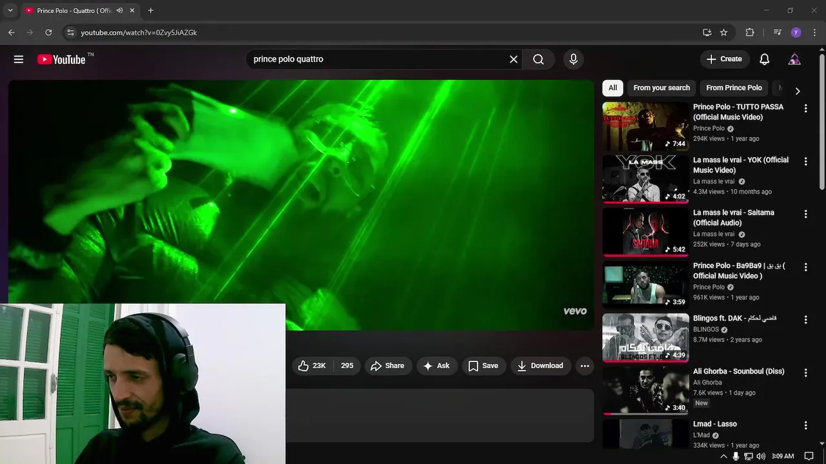826x464 pixels.
Task: Run search with the magnifier button
Action: click(538, 59)
